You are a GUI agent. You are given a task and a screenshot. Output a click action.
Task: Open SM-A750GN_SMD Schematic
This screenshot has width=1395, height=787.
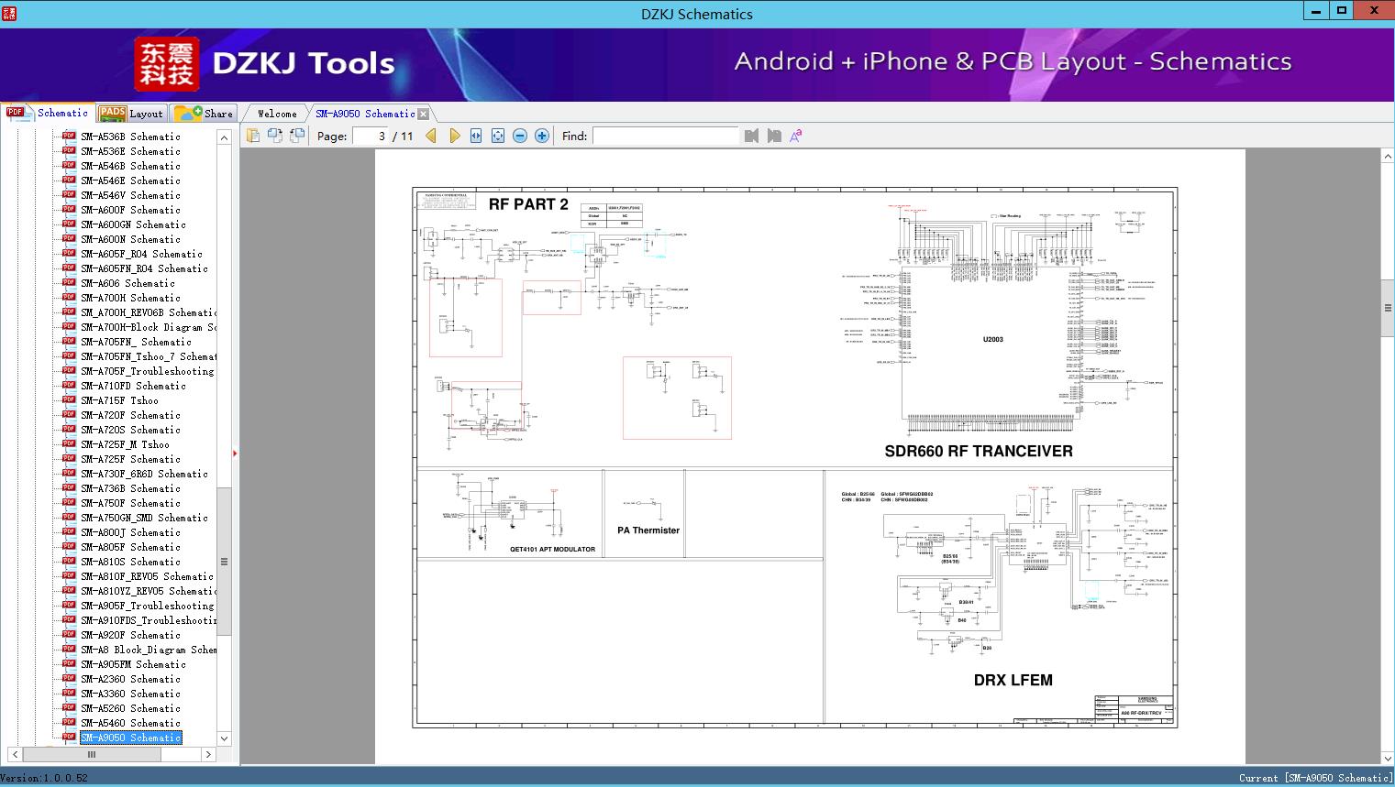pos(144,518)
